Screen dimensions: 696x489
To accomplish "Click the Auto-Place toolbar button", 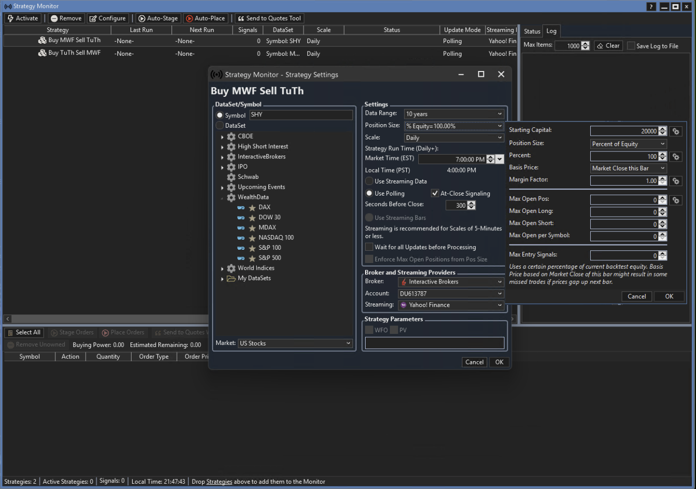I will pyautogui.click(x=205, y=18).
